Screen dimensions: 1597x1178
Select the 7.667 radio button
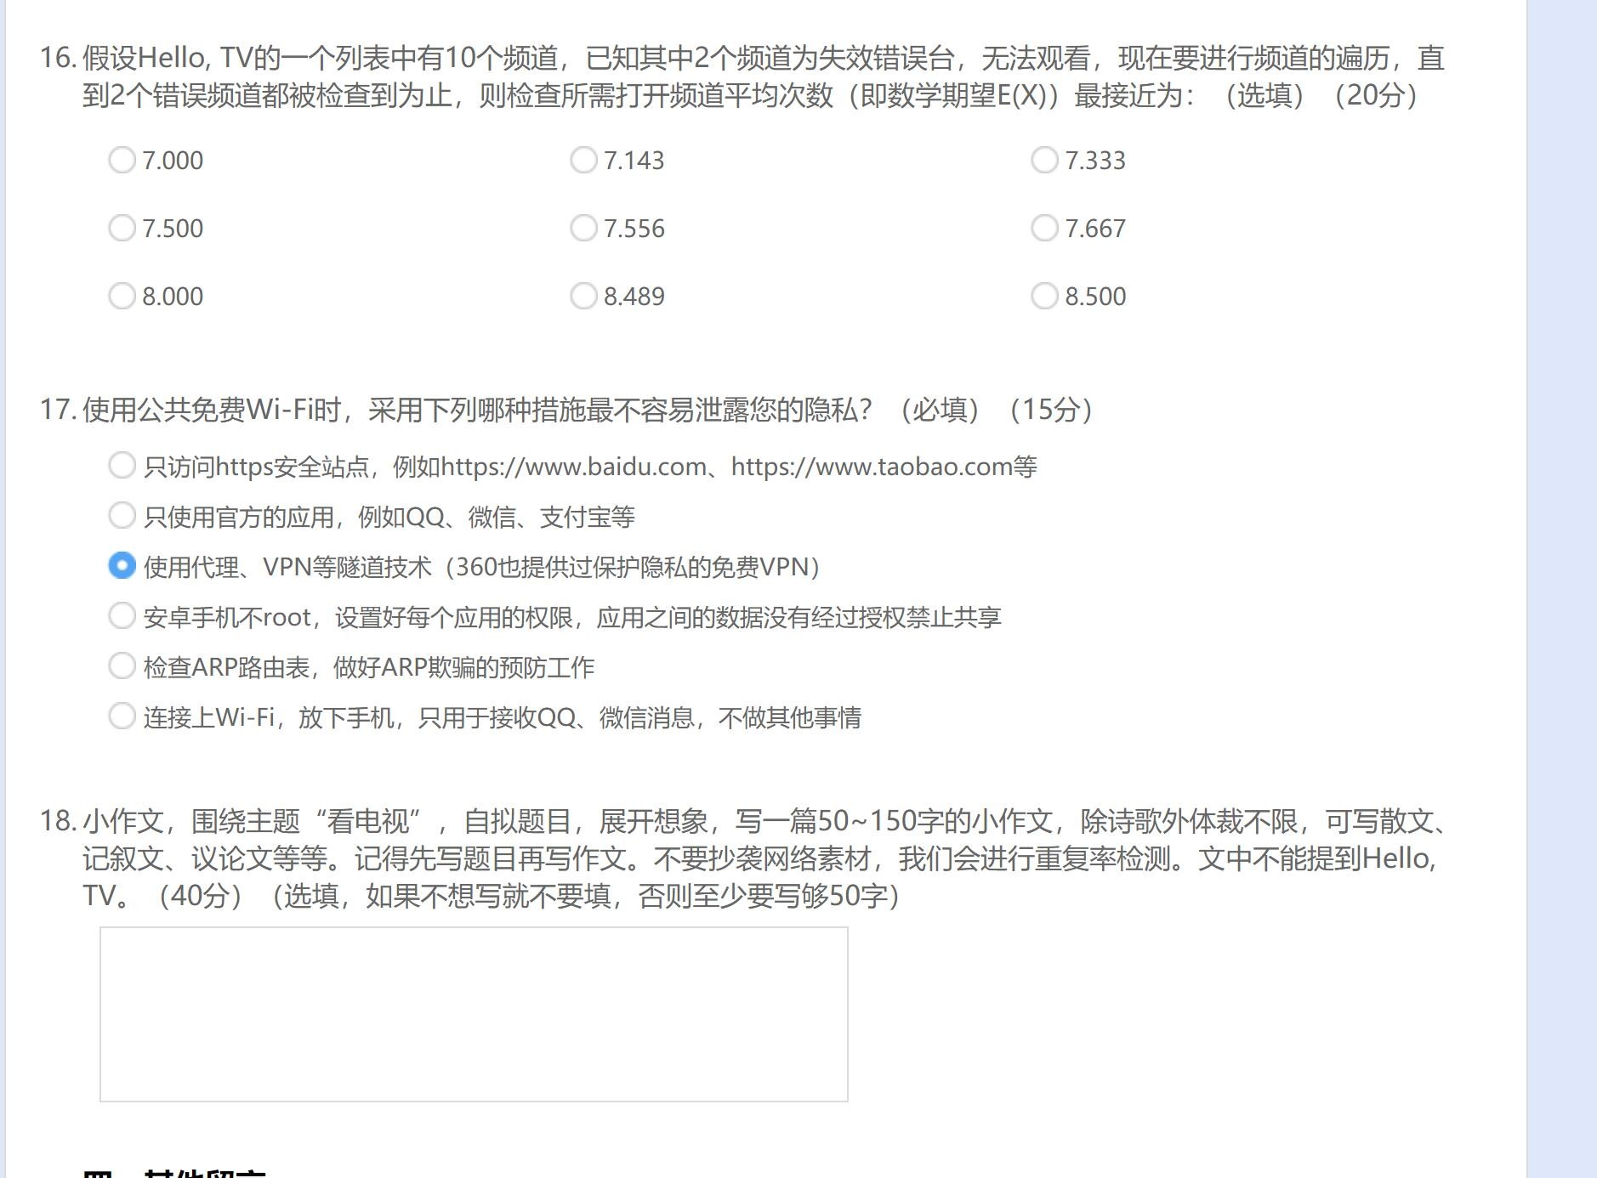[x=1044, y=228]
